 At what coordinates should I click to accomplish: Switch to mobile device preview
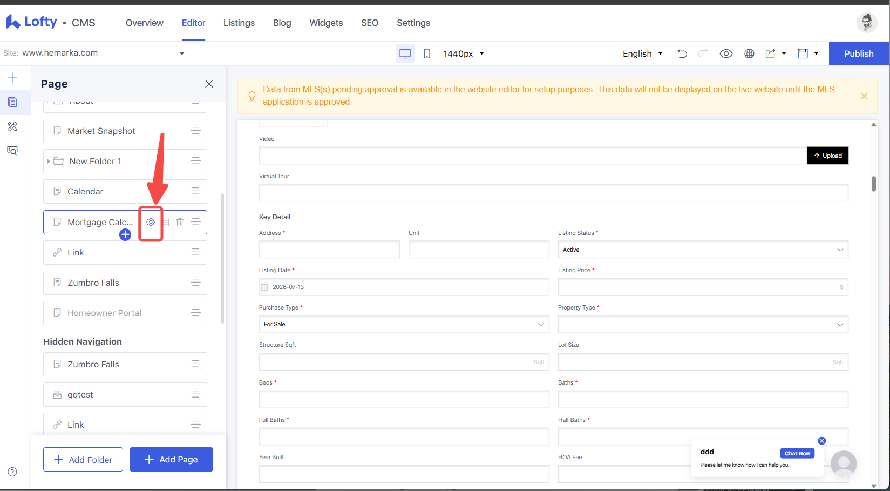(427, 53)
